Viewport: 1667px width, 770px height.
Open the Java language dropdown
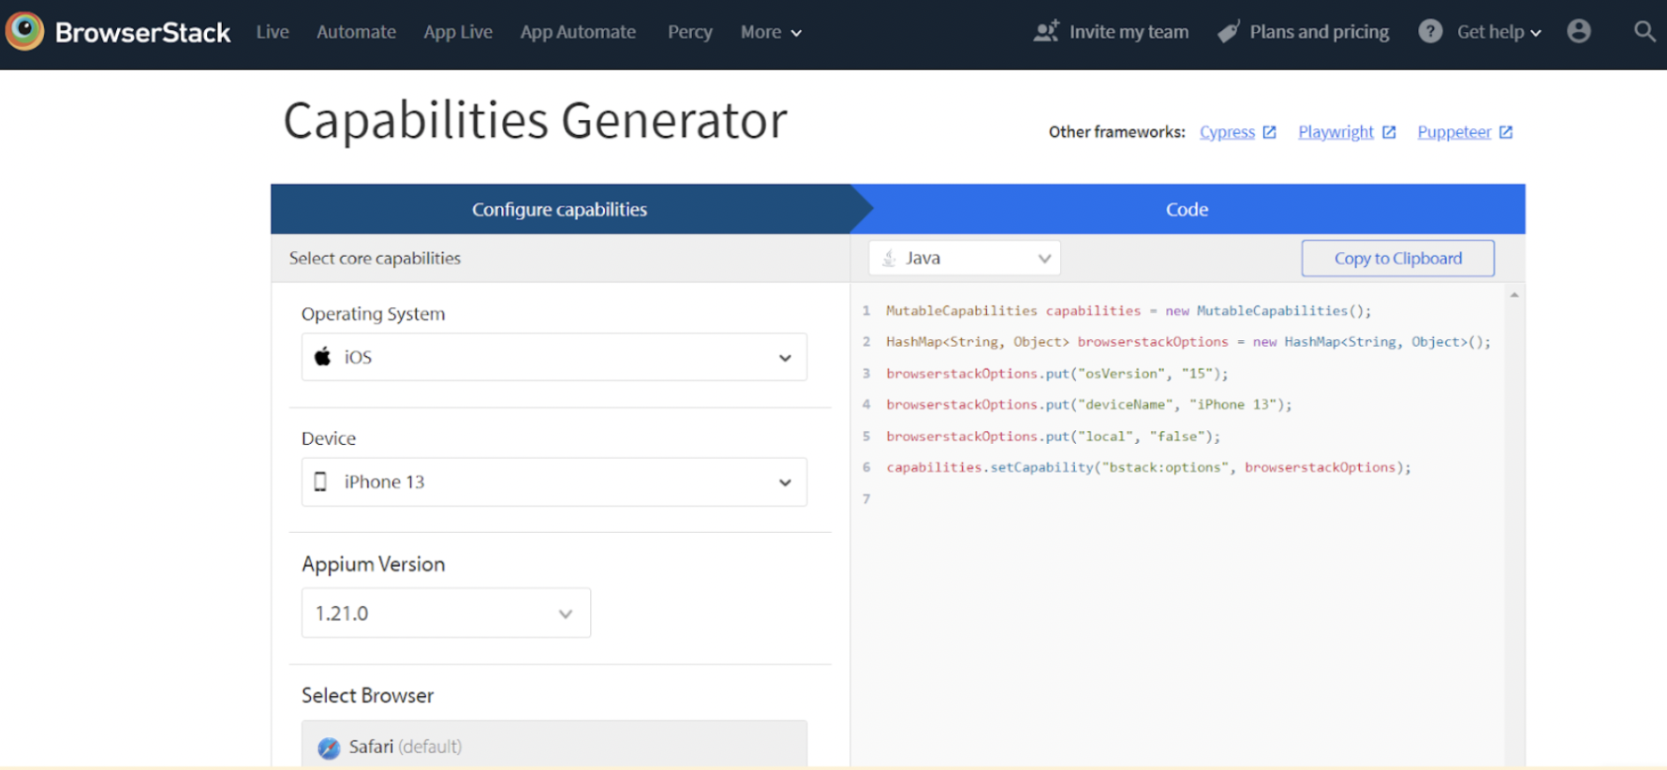click(965, 258)
